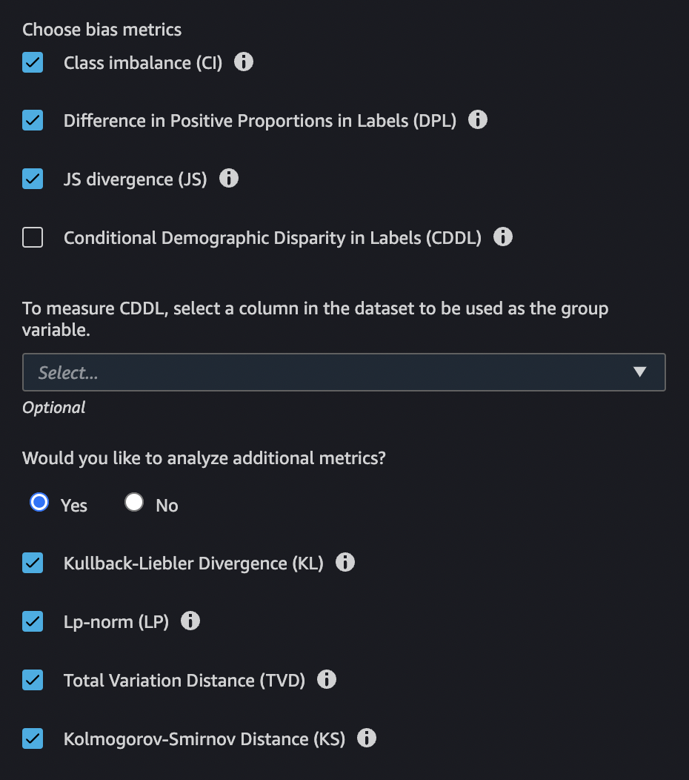Uncheck the Class imbalance (CI) checkbox
Screen dimensions: 689x780
pos(33,62)
